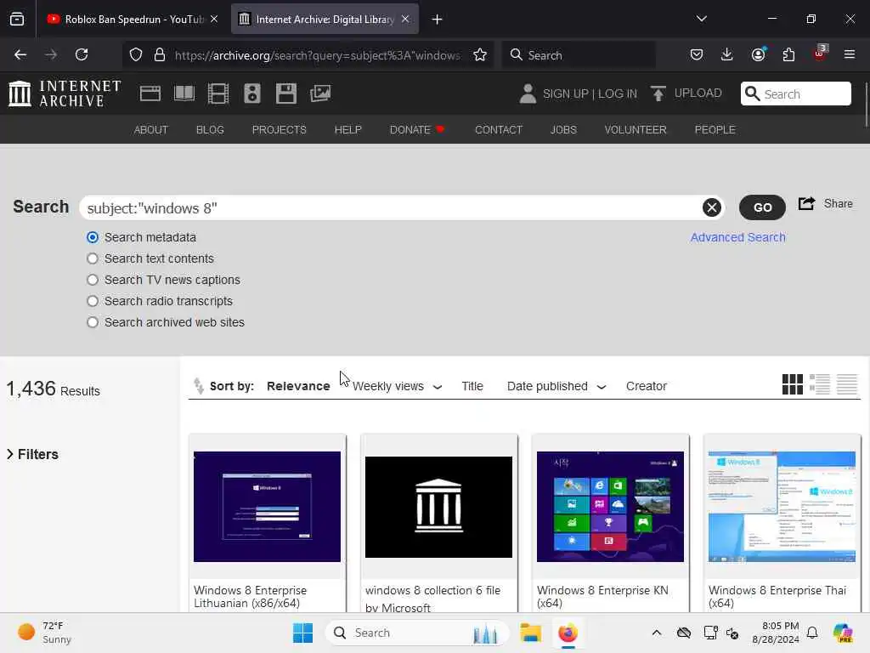The image size is (870, 653).
Task: Open Firefox downloads panel
Action: point(727,54)
